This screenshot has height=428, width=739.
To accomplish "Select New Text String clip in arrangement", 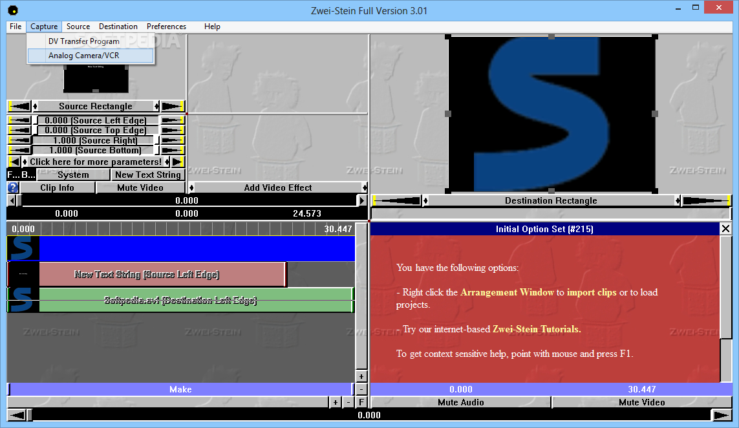I will click(147, 274).
